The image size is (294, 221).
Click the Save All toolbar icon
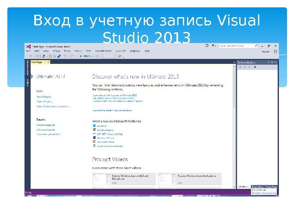pos(59,56)
